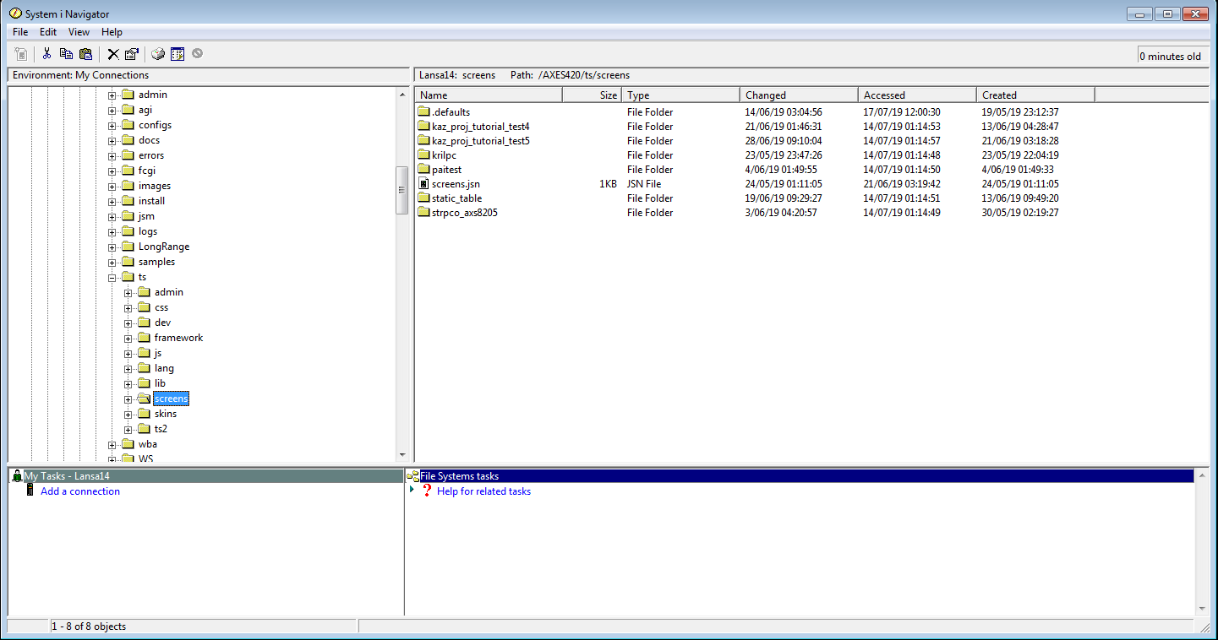Expand the skins folder node
This screenshot has width=1218, height=640.
pos(128,414)
